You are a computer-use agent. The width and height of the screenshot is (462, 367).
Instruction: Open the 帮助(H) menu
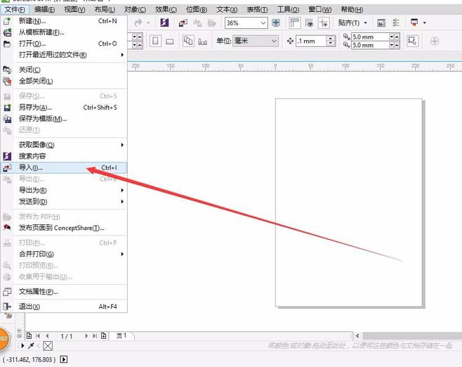click(x=352, y=10)
